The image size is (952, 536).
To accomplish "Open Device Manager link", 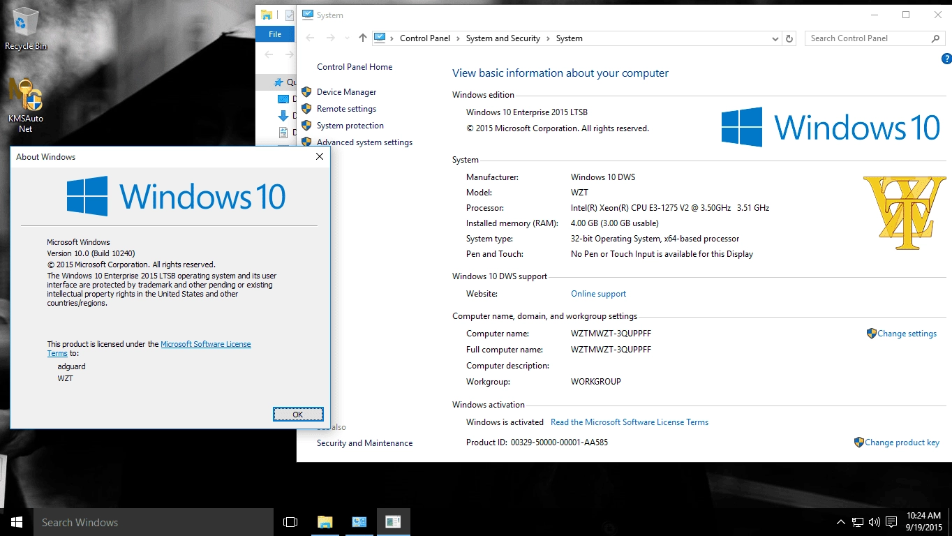I will tap(346, 92).
